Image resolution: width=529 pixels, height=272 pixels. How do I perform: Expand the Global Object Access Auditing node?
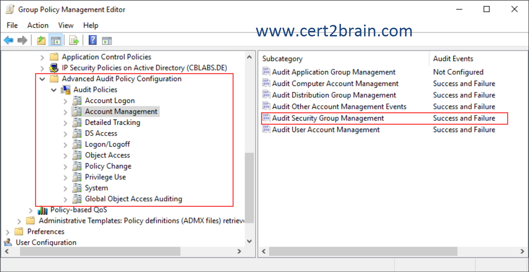click(x=65, y=199)
